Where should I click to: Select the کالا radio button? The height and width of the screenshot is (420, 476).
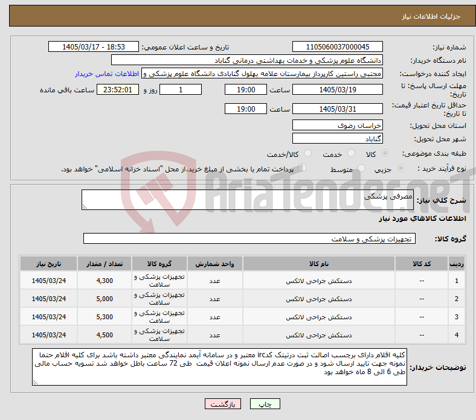385,153
